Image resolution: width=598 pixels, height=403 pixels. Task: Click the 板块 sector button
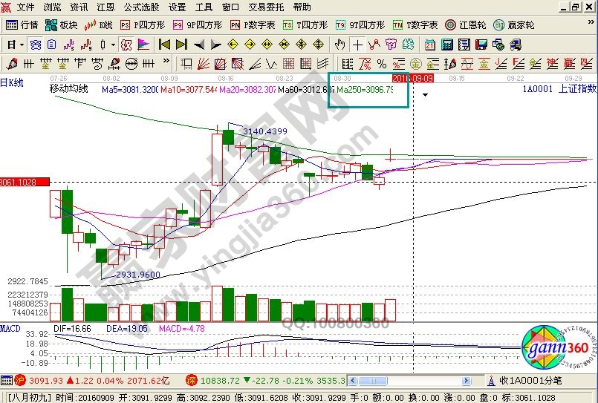click(x=59, y=24)
